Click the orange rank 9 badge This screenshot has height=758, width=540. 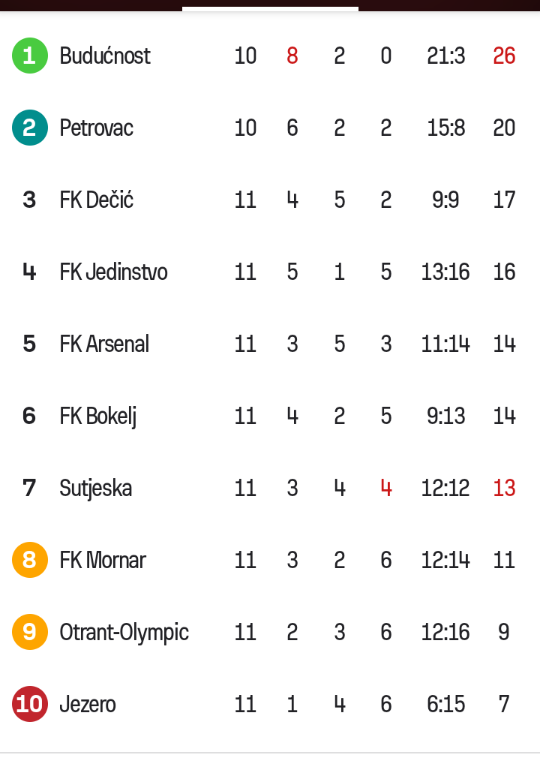tap(29, 632)
